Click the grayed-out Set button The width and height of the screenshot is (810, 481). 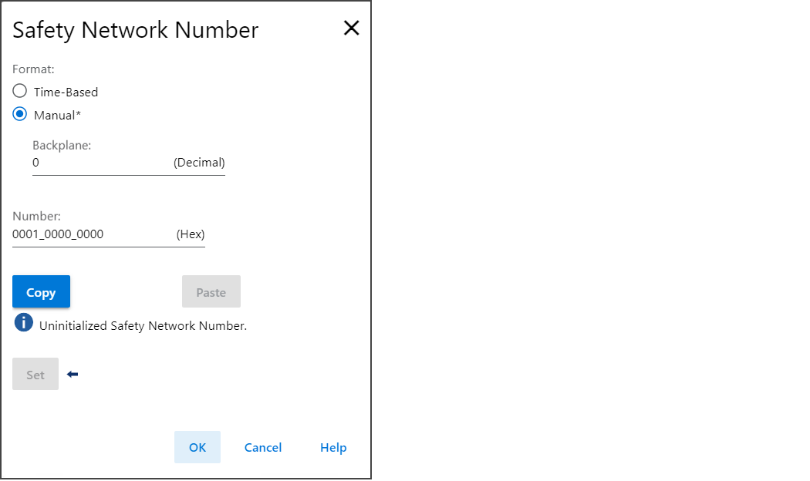point(35,374)
